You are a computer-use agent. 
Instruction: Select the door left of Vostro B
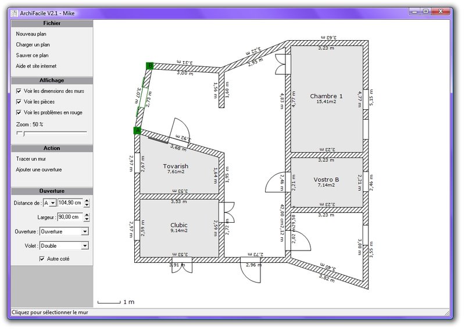pos(276,183)
